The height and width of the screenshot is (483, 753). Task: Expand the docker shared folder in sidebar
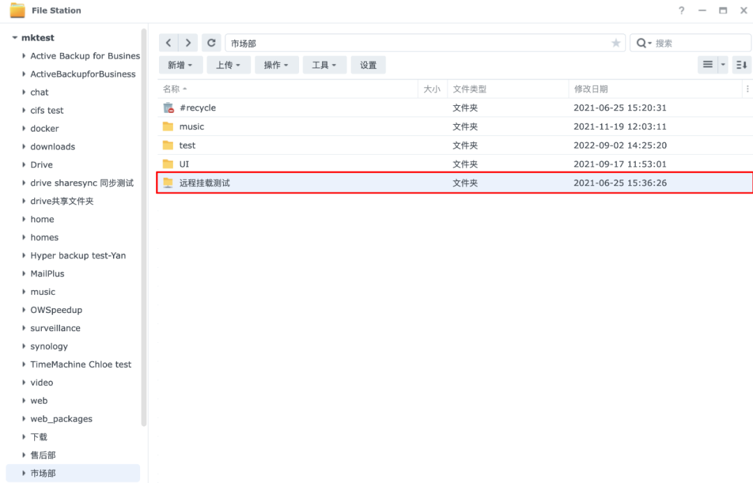23,128
